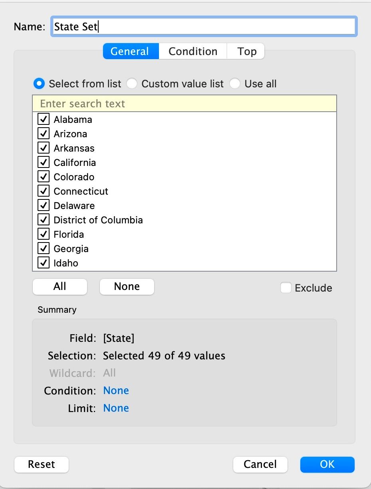Enable the Exclude checkbox

286,288
